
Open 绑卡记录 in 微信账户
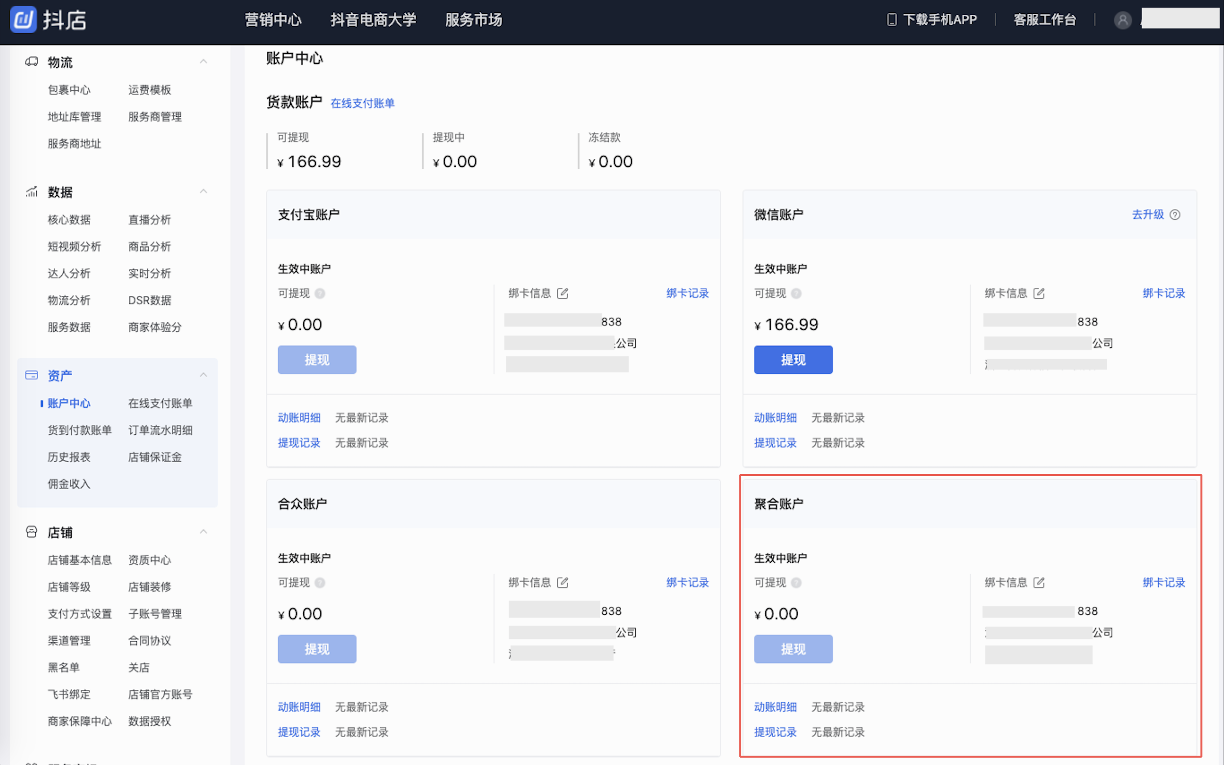[1164, 293]
